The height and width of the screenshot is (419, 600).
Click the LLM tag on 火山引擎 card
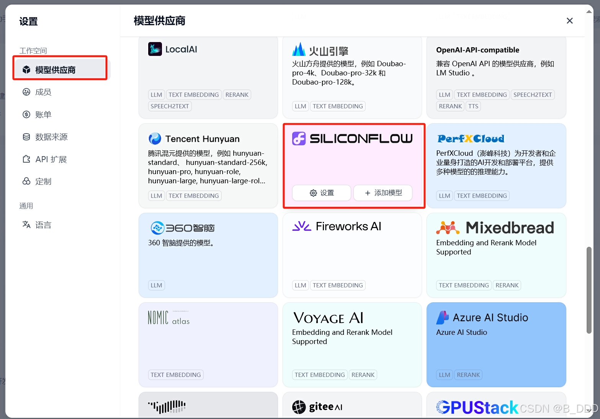pos(300,106)
